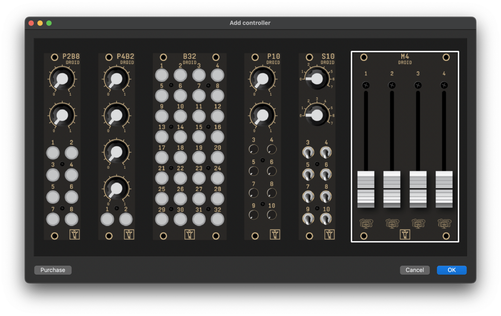
Task: Click fader 3 on the M4 module
Action: pos(418,189)
